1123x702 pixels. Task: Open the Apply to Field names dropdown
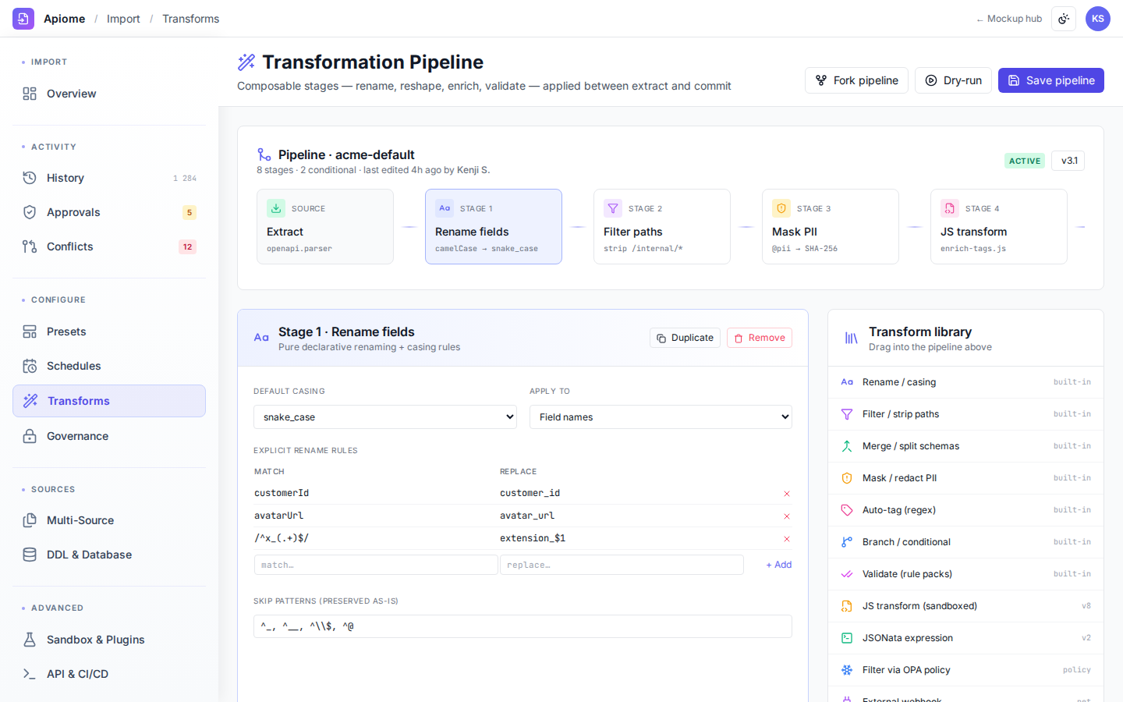coord(661,417)
